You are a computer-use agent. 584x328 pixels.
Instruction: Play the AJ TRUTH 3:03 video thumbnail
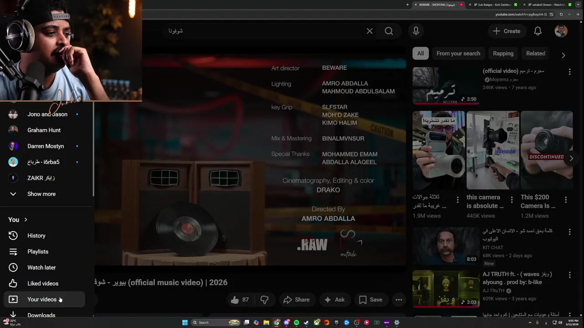446,289
